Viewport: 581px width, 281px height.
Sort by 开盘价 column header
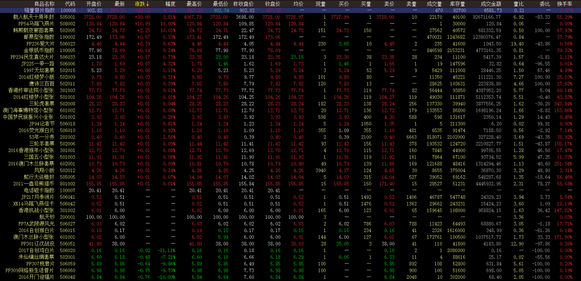[x=93, y=4]
